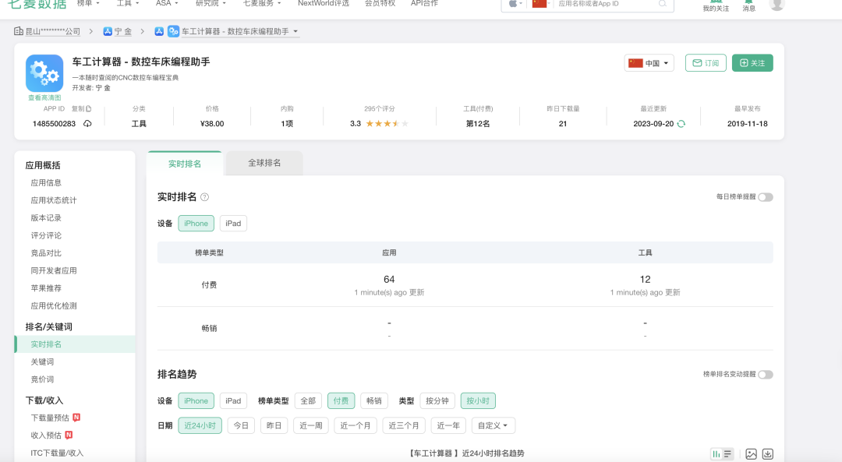Screen dimensions: 842x462
Task: Go to NextWorld评选 page
Action: [324, 3]
